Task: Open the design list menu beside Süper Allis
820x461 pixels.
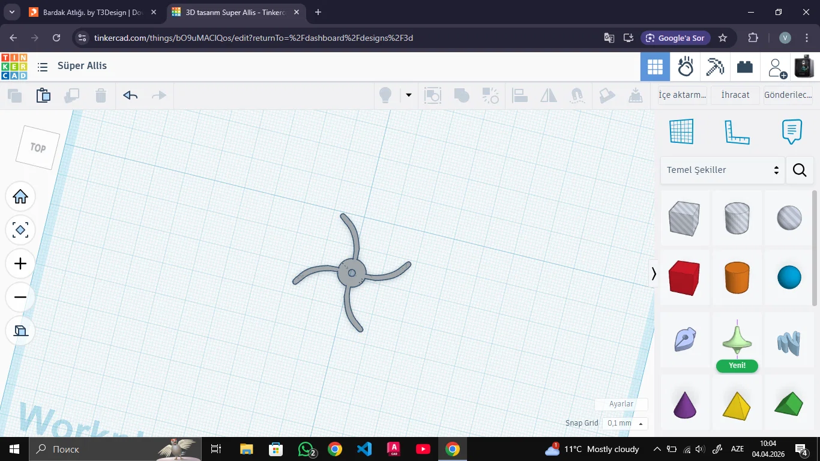Action: [x=43, y=67]
